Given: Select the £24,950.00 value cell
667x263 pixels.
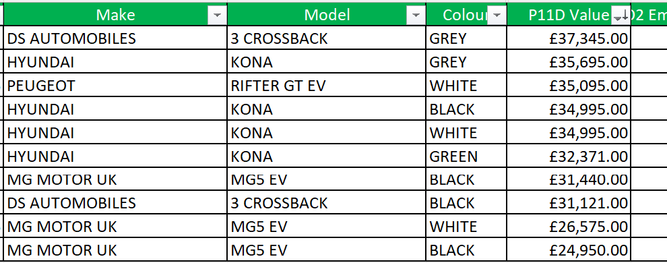Looking at the screenshot, I should point(569,250).
